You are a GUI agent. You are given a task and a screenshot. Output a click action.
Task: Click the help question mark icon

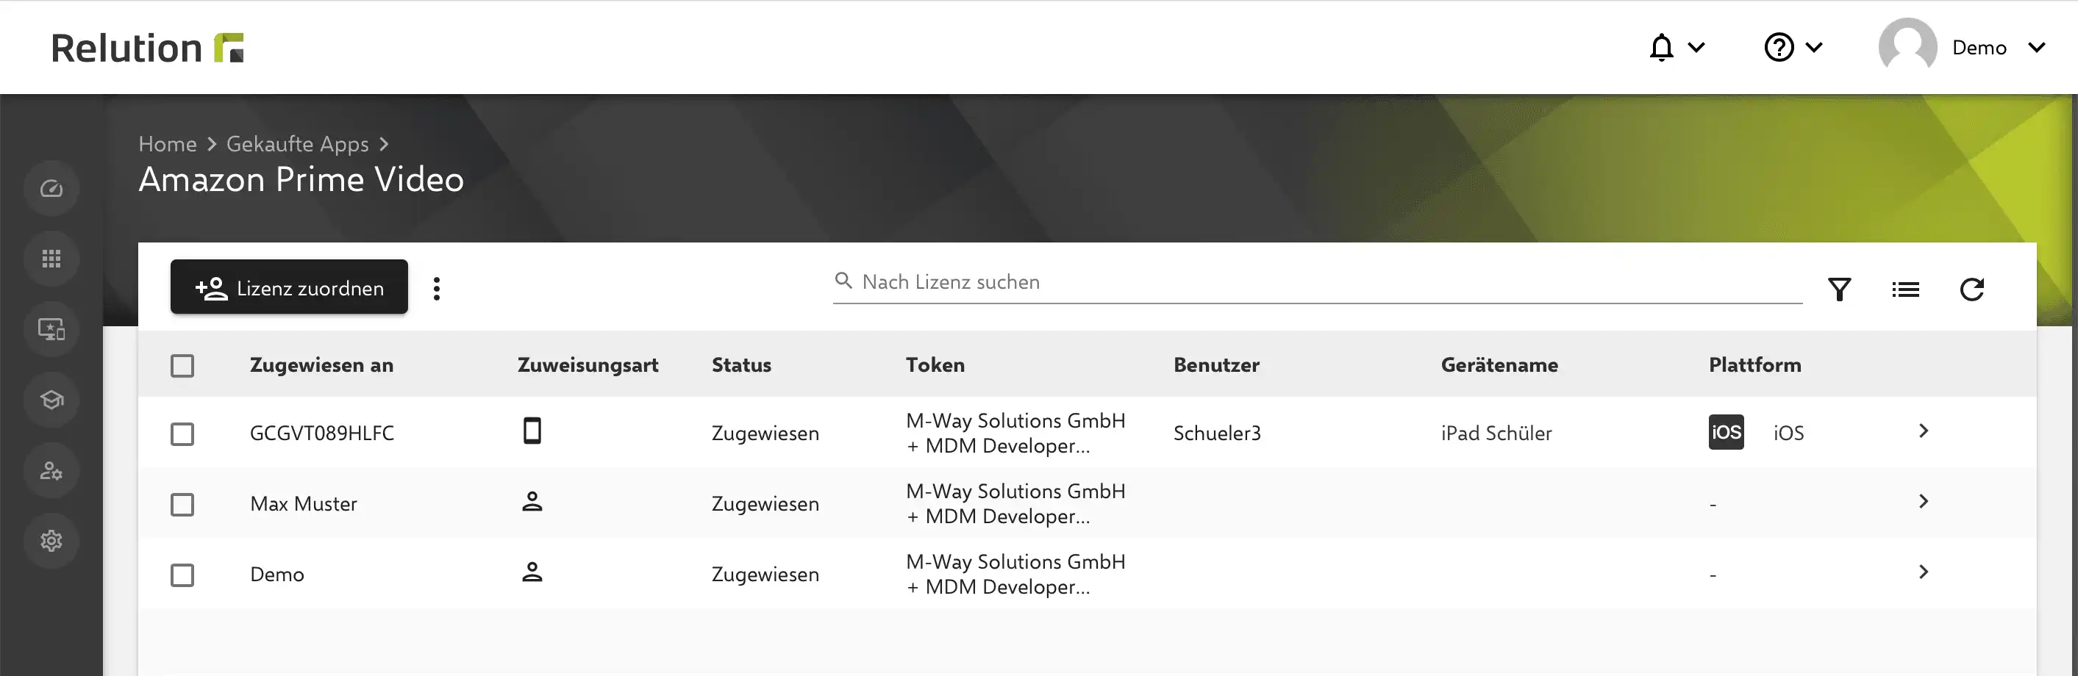coord(1779,48)
